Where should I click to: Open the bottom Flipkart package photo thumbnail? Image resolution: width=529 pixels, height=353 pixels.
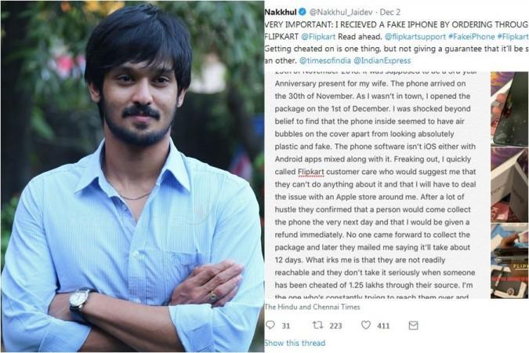(509, 260)
